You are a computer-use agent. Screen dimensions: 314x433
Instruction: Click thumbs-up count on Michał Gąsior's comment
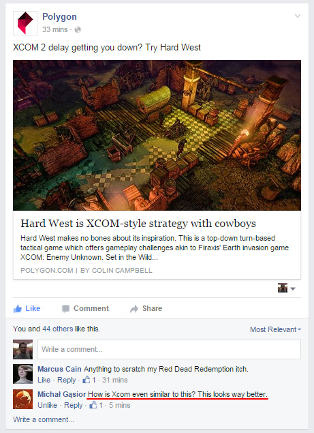coord(96,405)
